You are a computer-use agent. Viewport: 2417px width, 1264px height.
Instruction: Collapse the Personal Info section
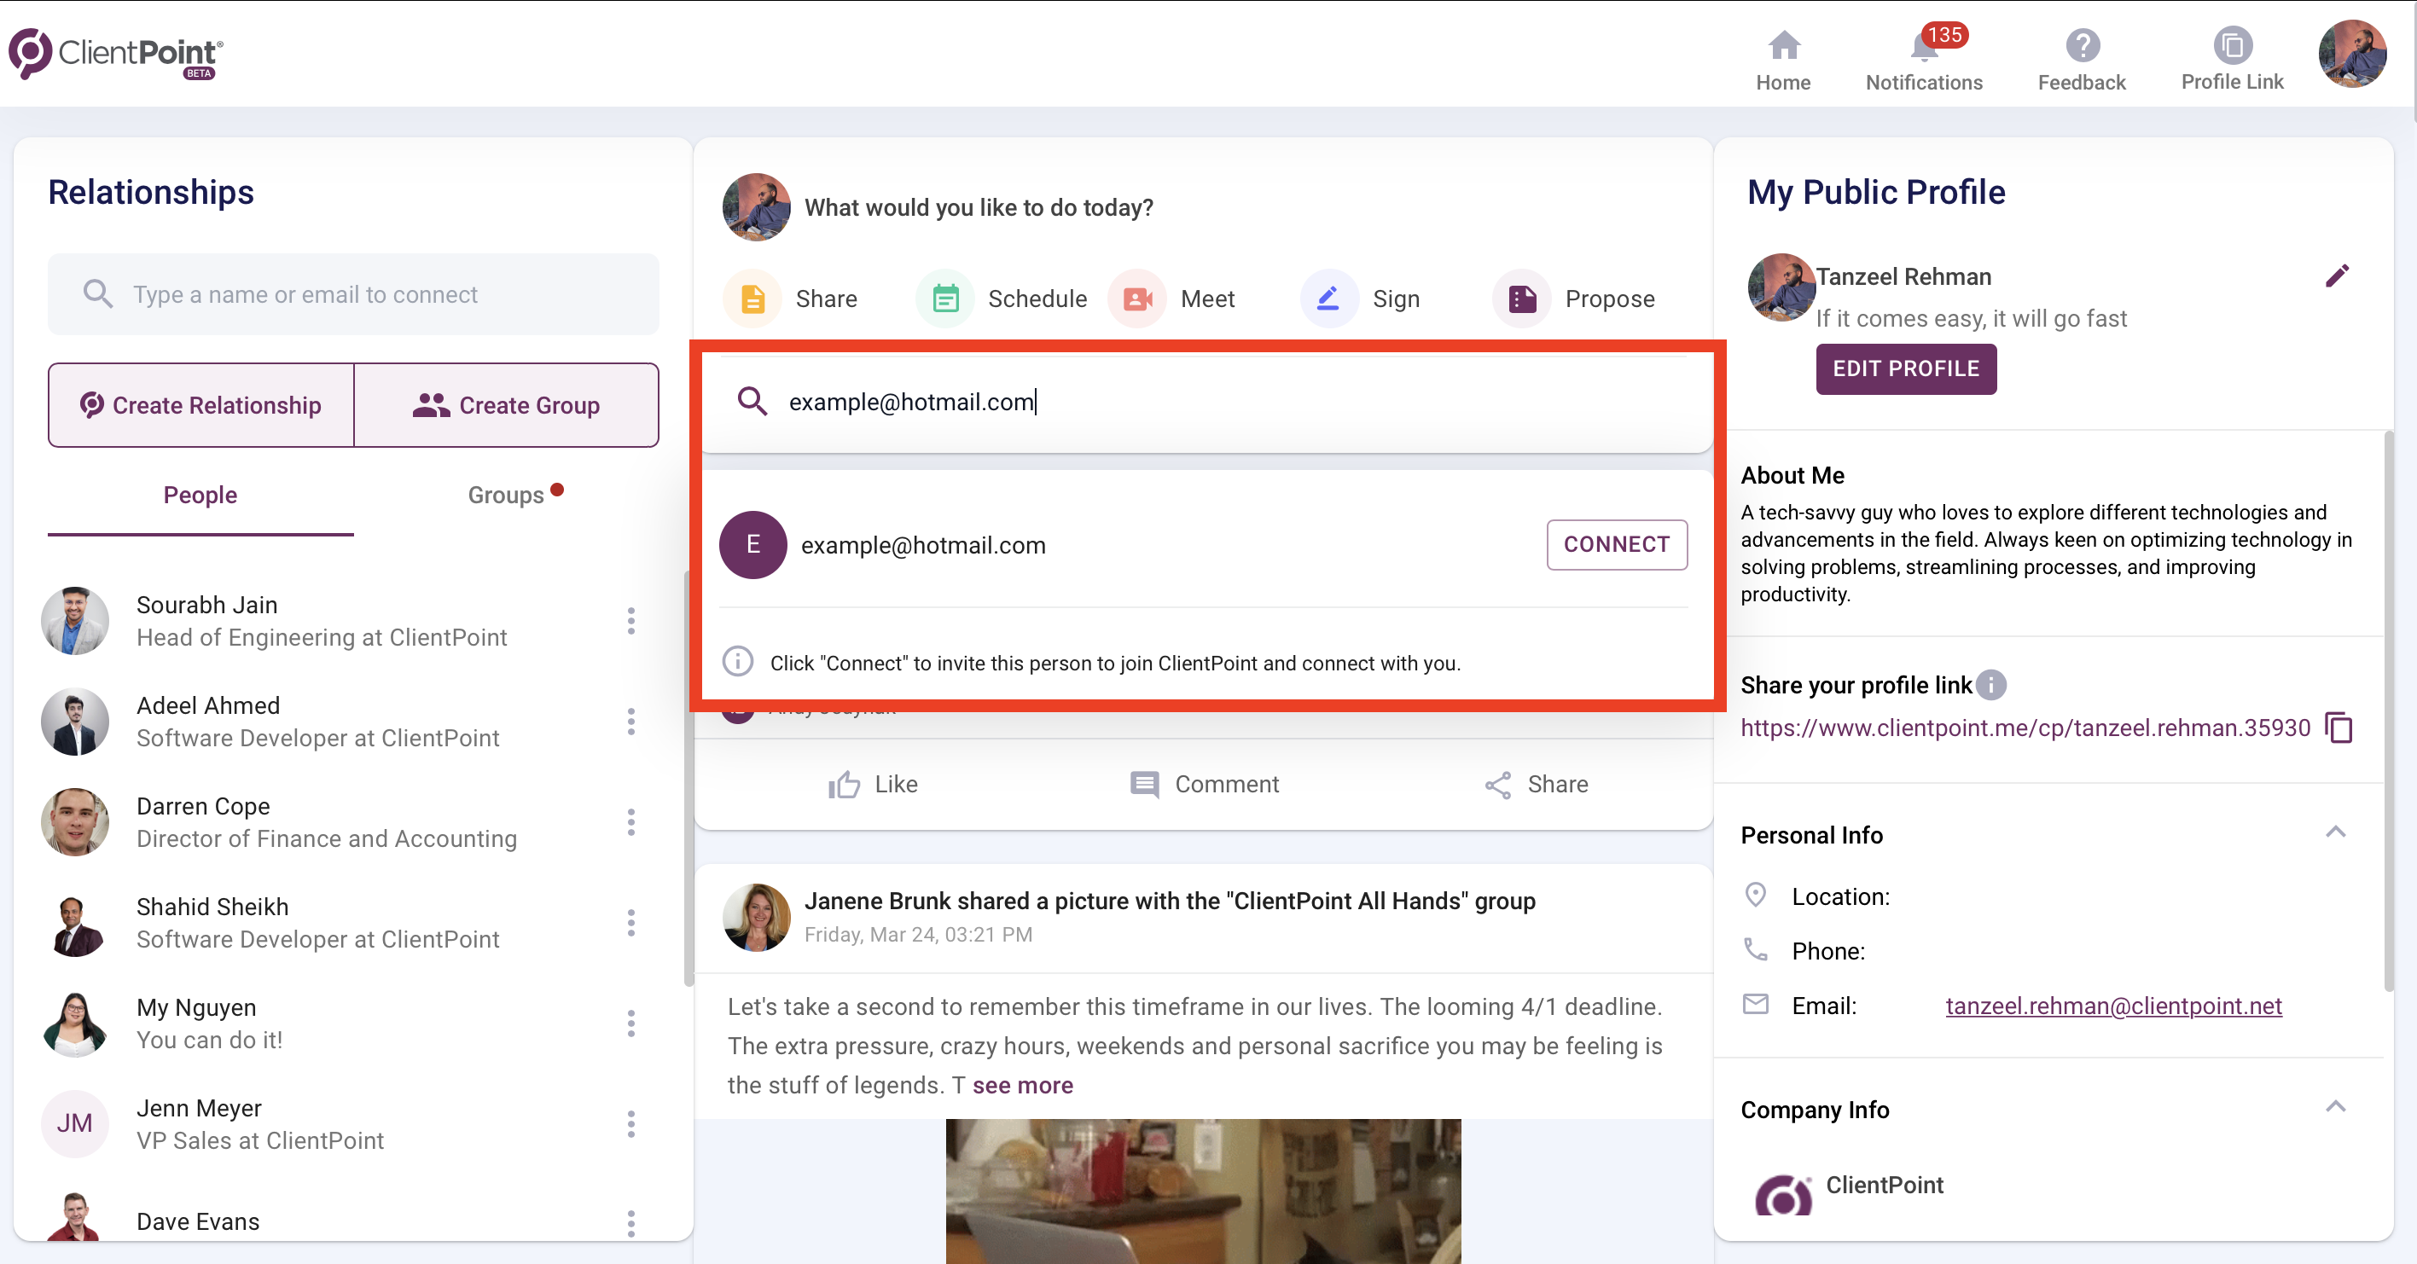[2335, 832]
